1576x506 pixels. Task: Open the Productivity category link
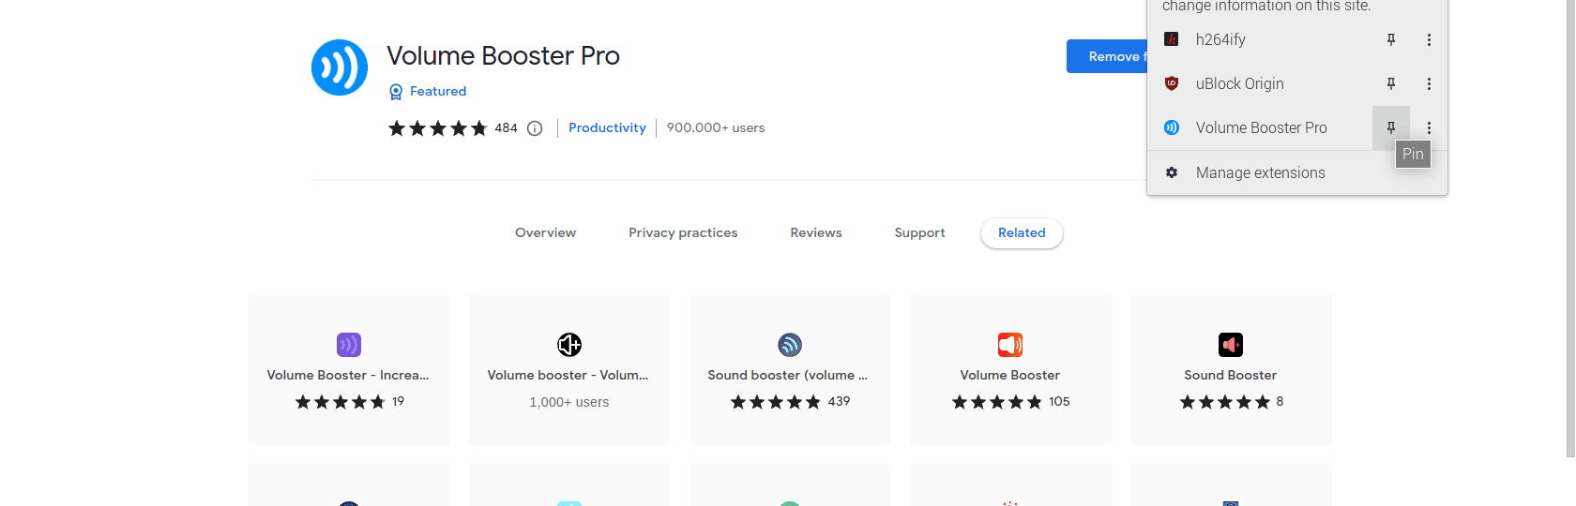coord(607,128)
